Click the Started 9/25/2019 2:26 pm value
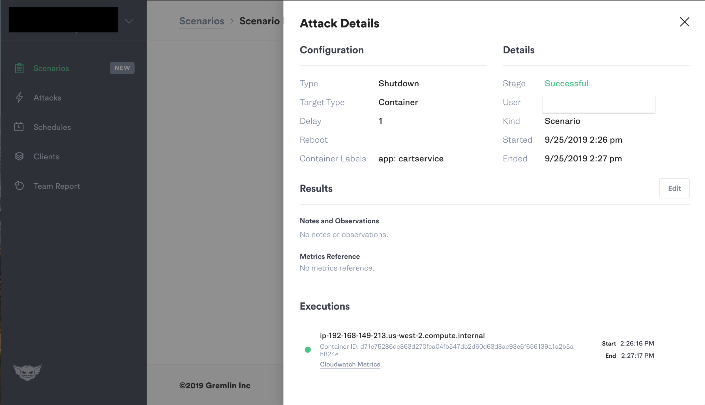 583,140
